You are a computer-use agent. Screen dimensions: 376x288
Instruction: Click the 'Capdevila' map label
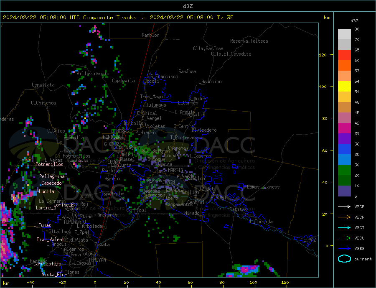[x=123, y=81]
